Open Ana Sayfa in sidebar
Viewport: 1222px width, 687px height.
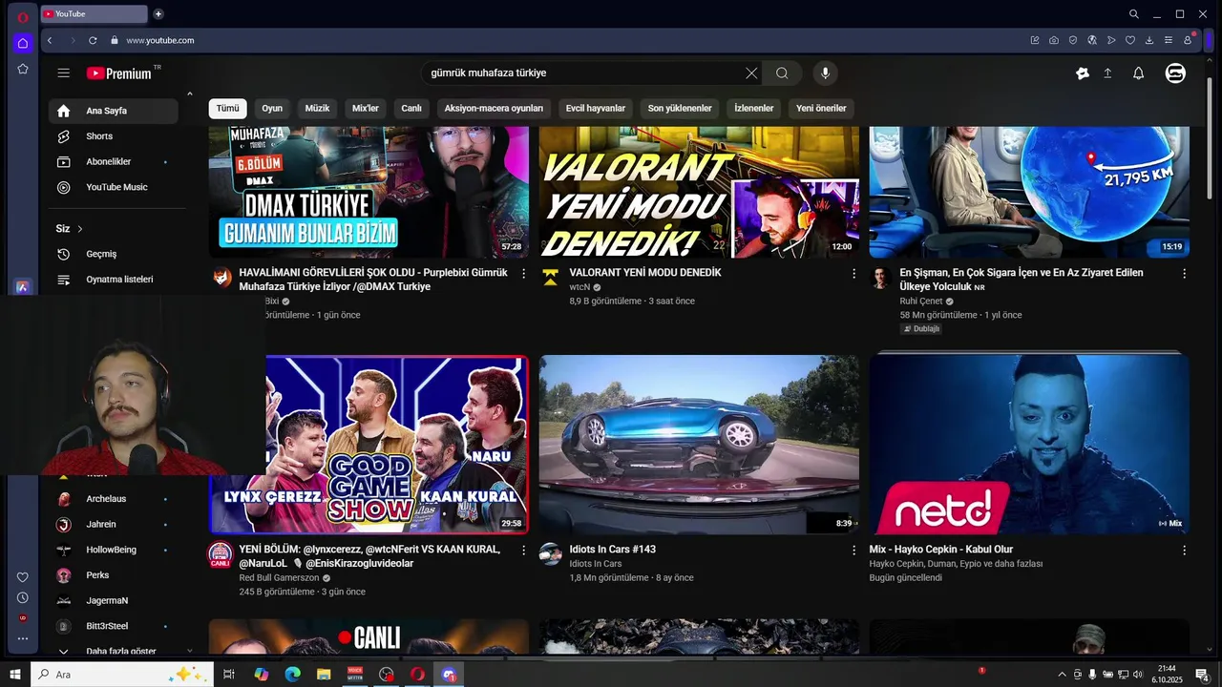114,111
